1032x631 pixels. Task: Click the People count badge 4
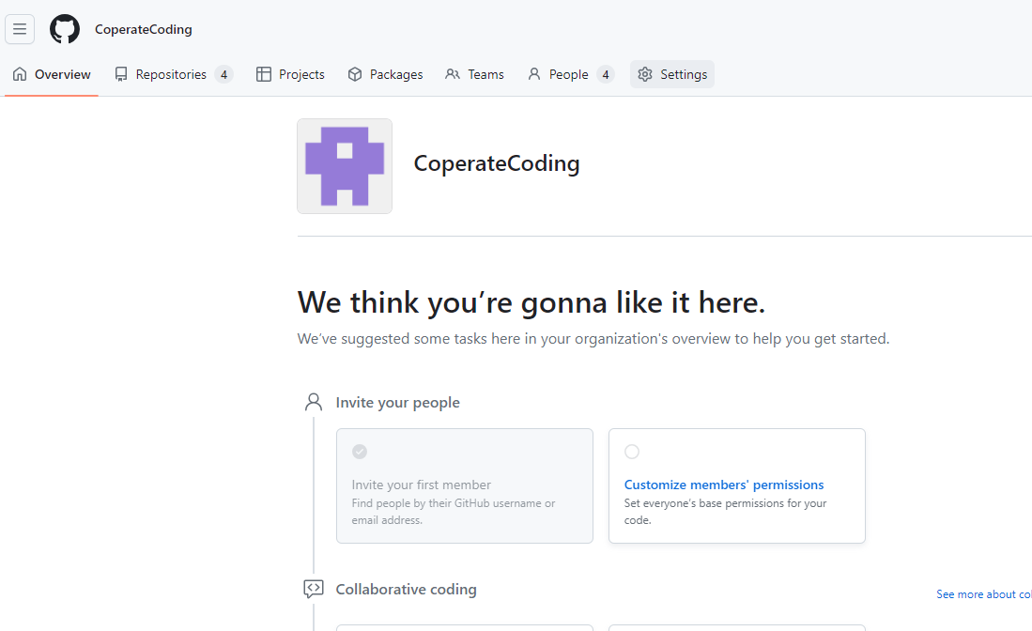tap(606, 74)
